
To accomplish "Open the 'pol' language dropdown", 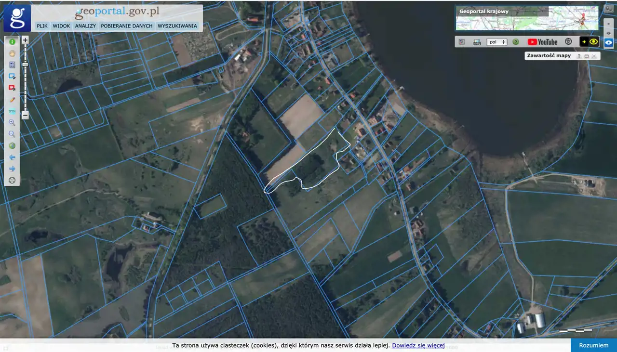I will pos(497,42).
